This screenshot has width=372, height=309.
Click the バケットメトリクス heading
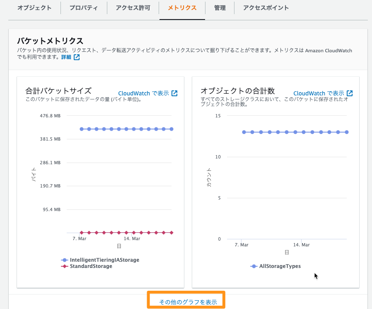(x=50, y=41)
